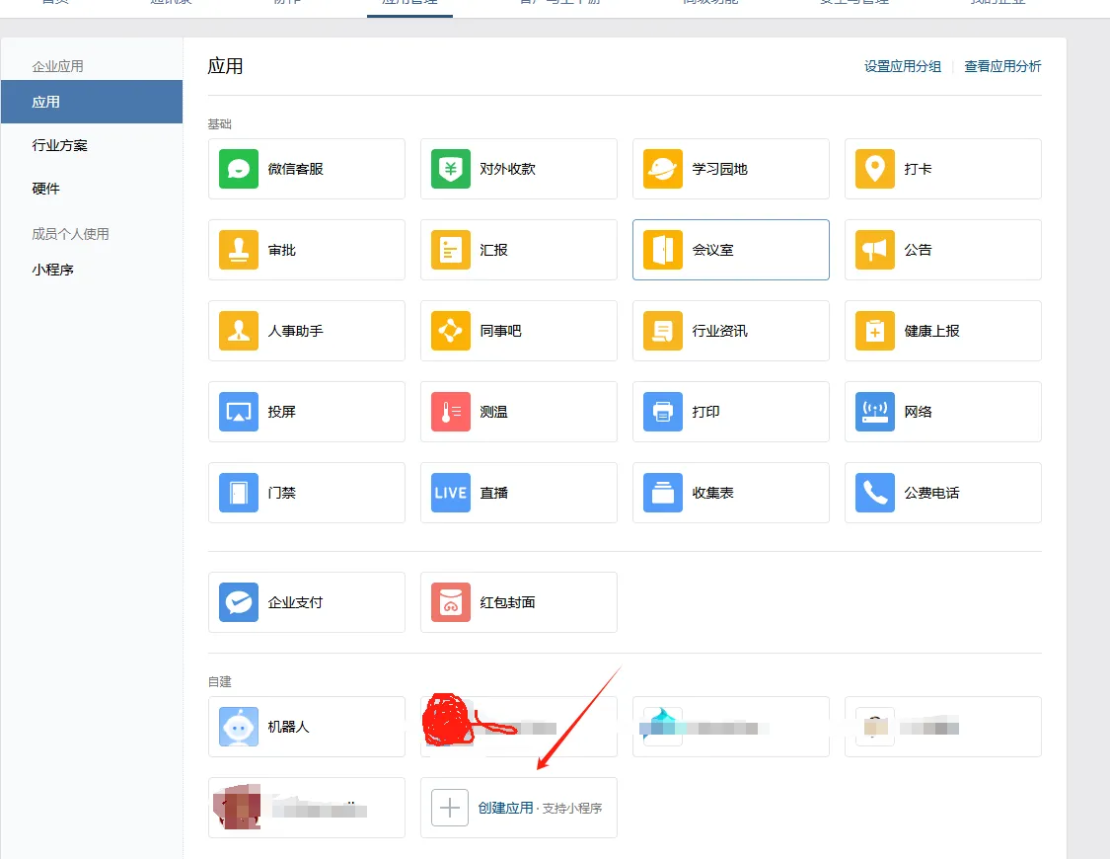Open the 机器人 robot app icon
Image resolution: width=1110 pixels, height=859 pixels.
tap(239, 727)
